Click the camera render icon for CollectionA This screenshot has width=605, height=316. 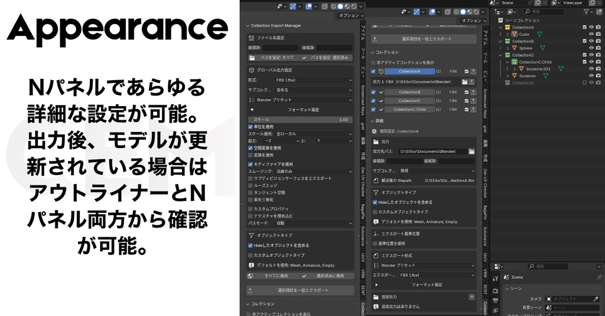598,27
